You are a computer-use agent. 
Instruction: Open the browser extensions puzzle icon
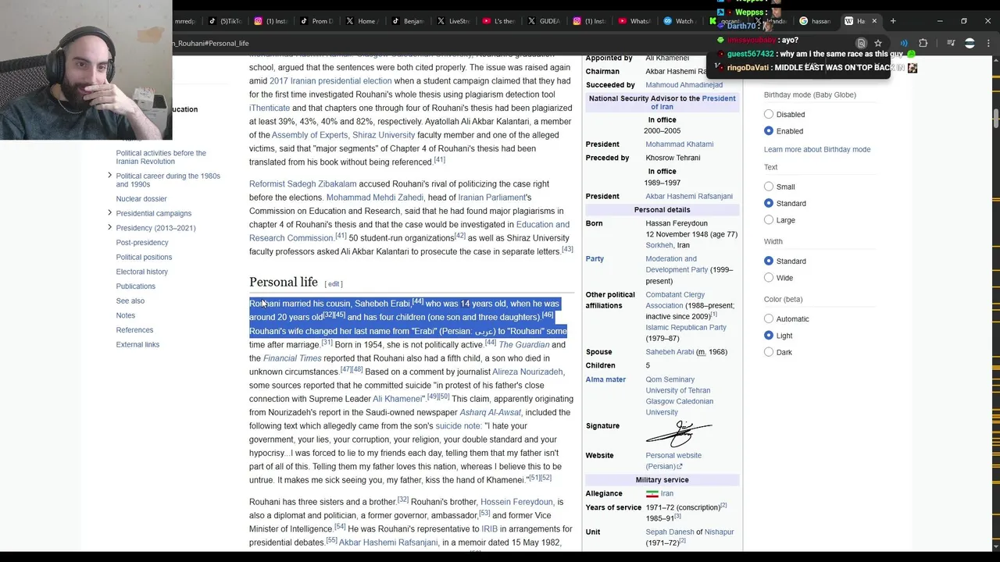click(923, 43)
